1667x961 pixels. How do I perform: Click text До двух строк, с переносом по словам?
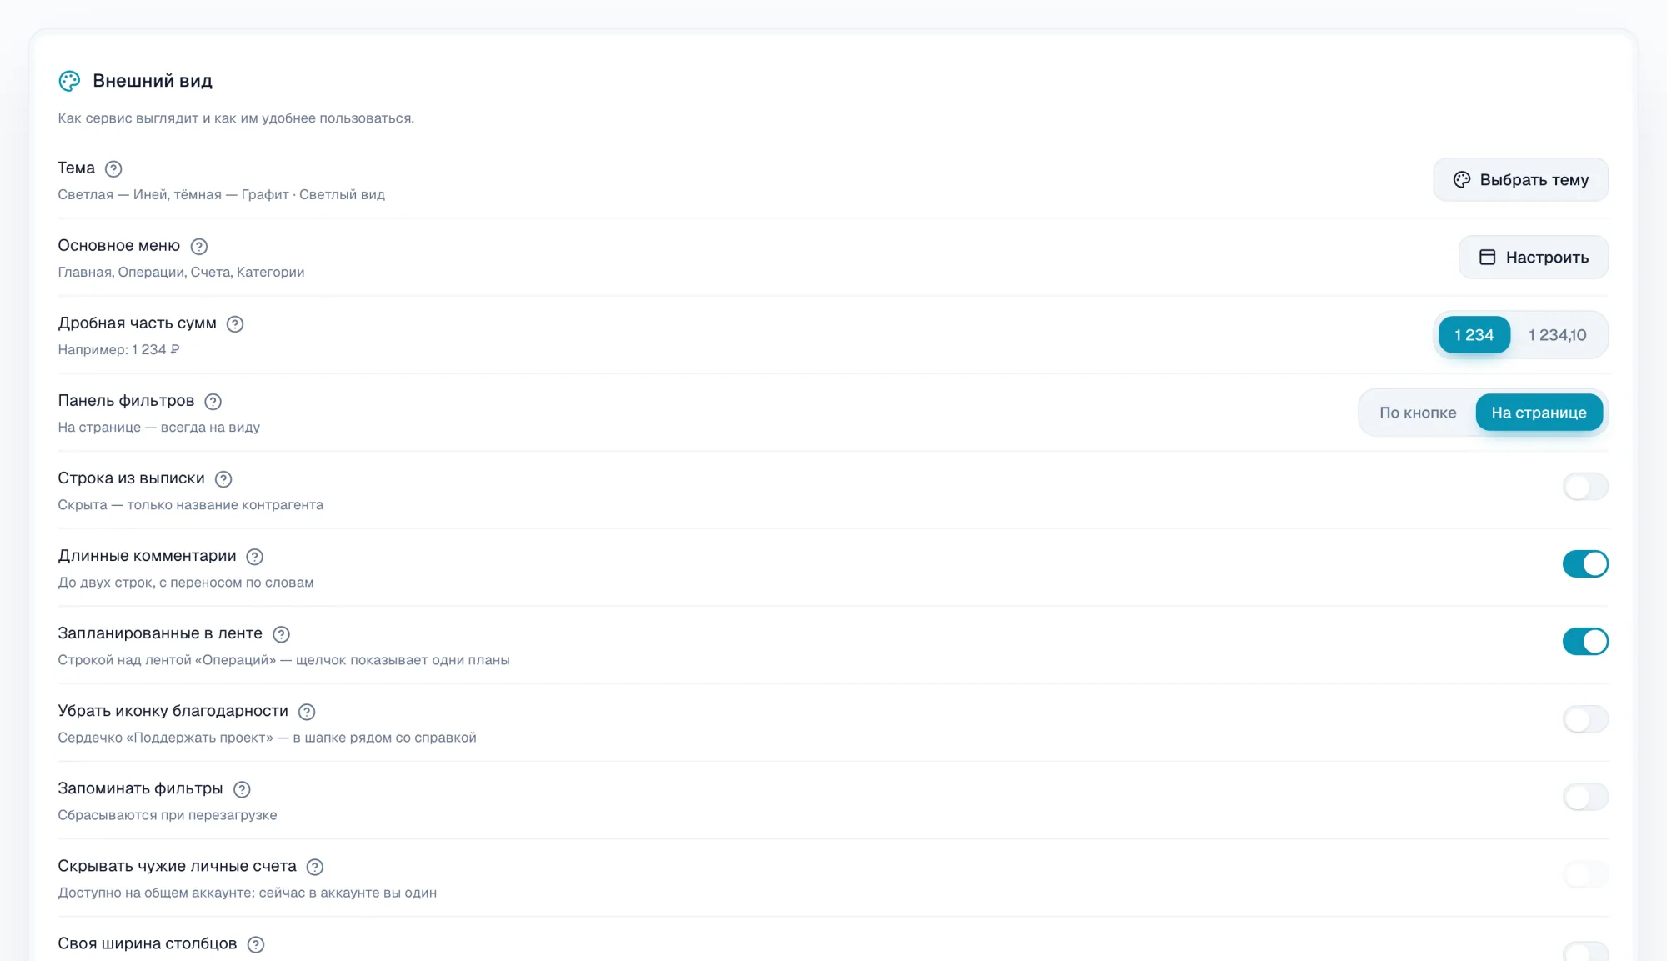tap(185, 583)
